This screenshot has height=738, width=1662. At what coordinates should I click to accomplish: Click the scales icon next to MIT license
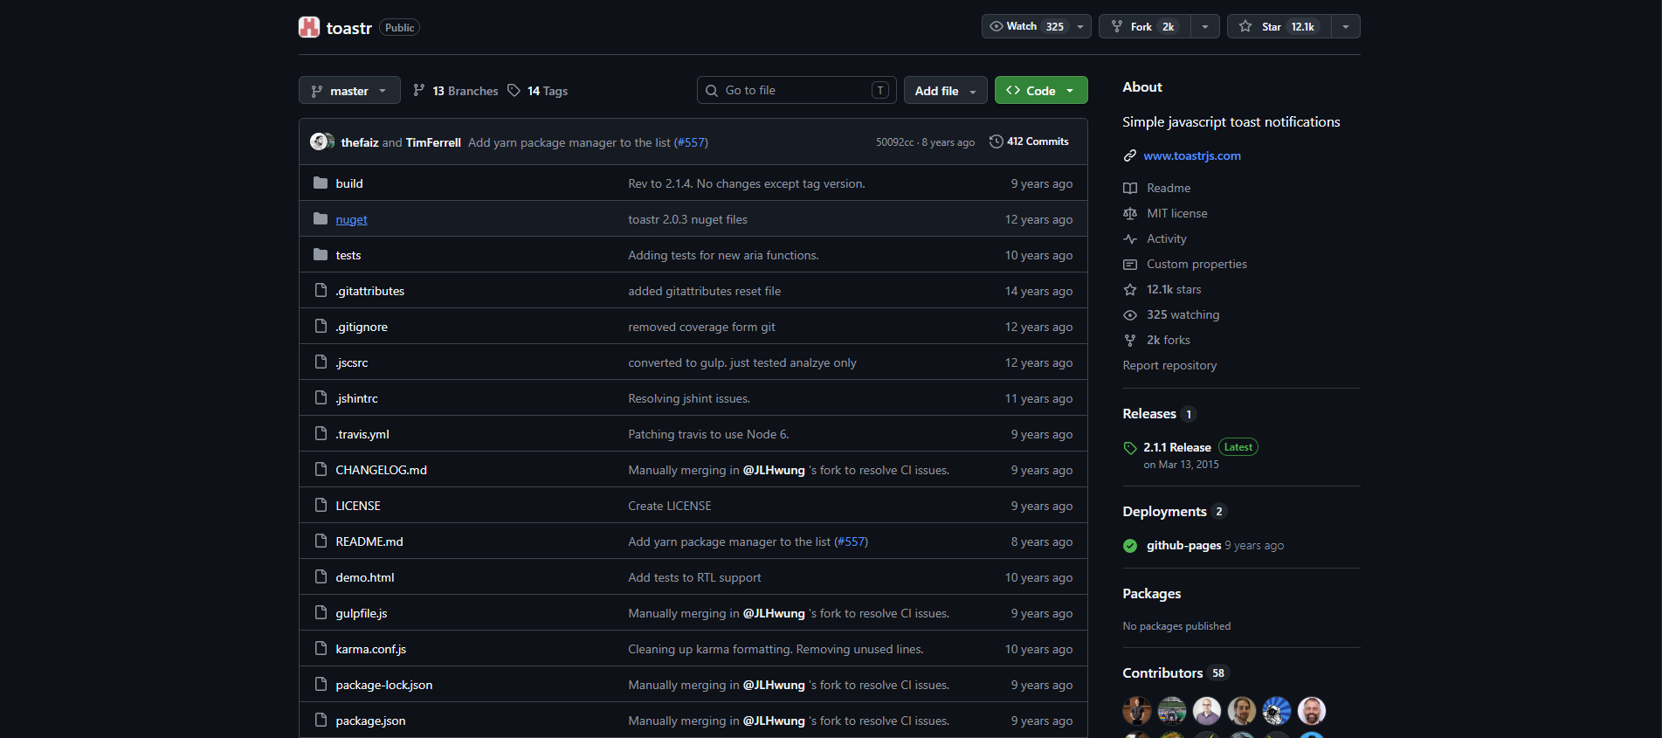[x=1130, y=213]
